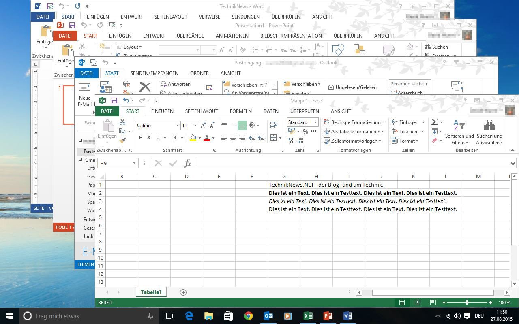This screenshot has width=519, height=324.
Task: Toggle center horizontal alignment in Excel
Action: [x=233, y=138]
